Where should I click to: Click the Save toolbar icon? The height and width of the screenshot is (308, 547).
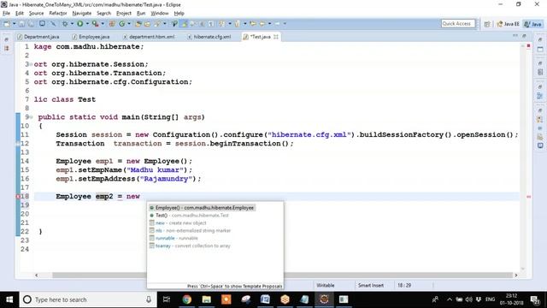(21, 24)
